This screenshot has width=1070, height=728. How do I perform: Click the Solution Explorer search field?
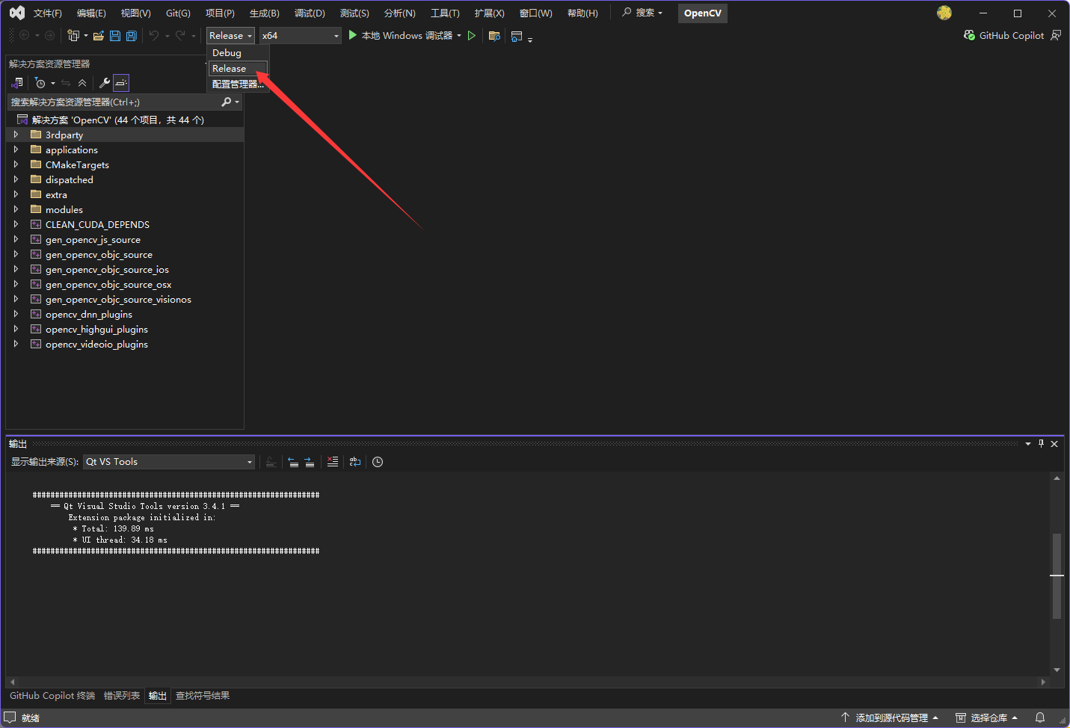(x=114, y=102)
